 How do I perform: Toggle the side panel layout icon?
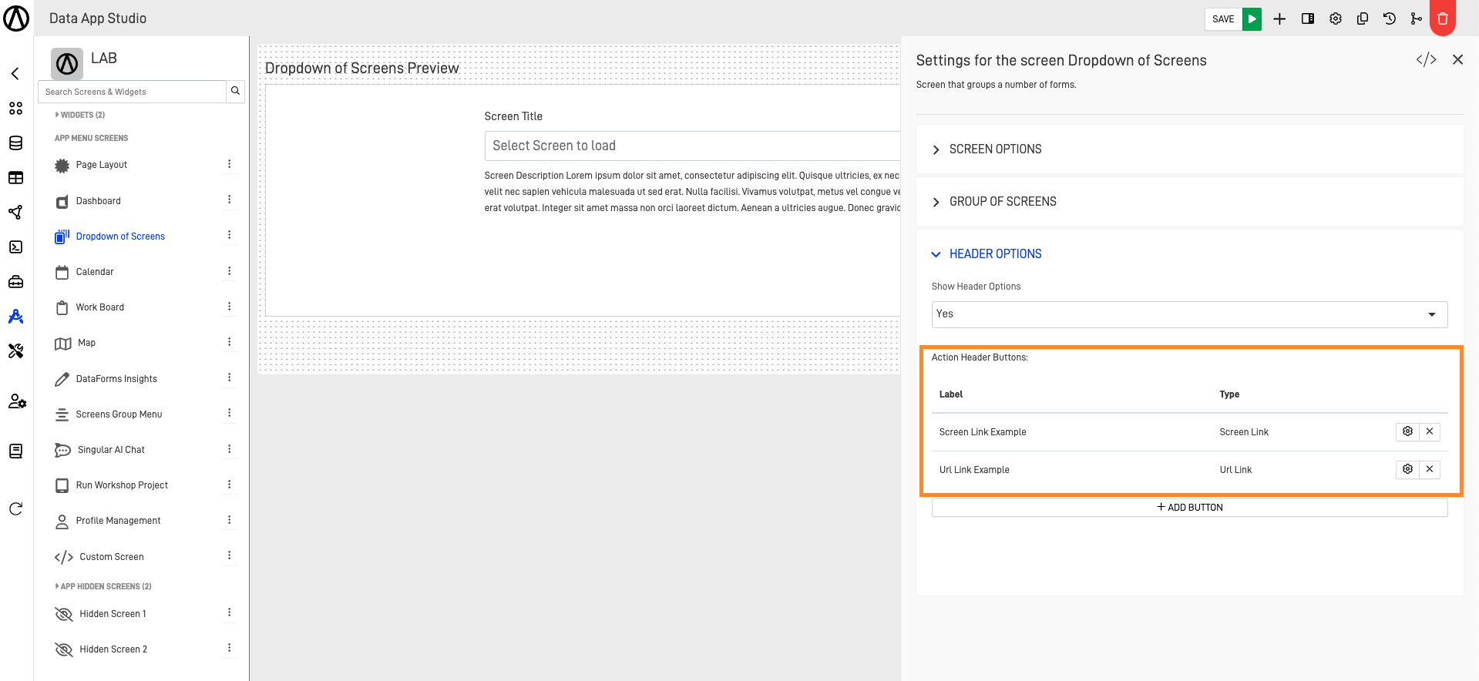point(1308,18)
